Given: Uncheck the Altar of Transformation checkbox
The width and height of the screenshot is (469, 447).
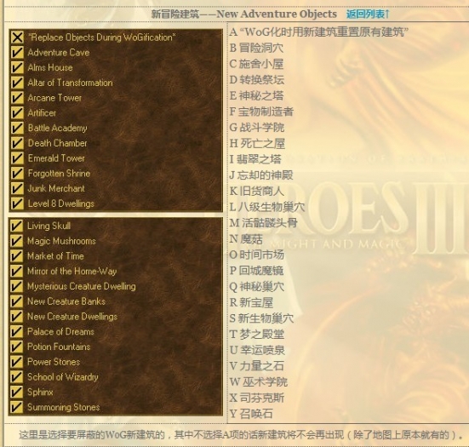Looking at the screenshot, I should pyautogui.click(x=17, y=83).
